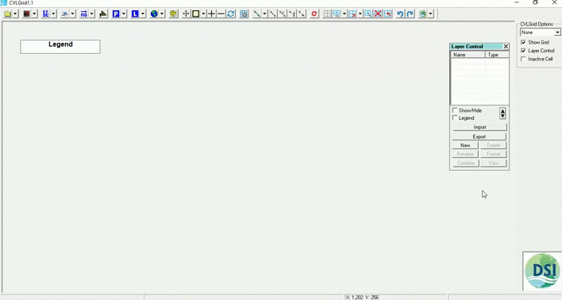Image resolution: width=562 pixels, height=300 pixels.
Task: Expand the dropdown beside the rectangle tool
Action: point(203,14)
